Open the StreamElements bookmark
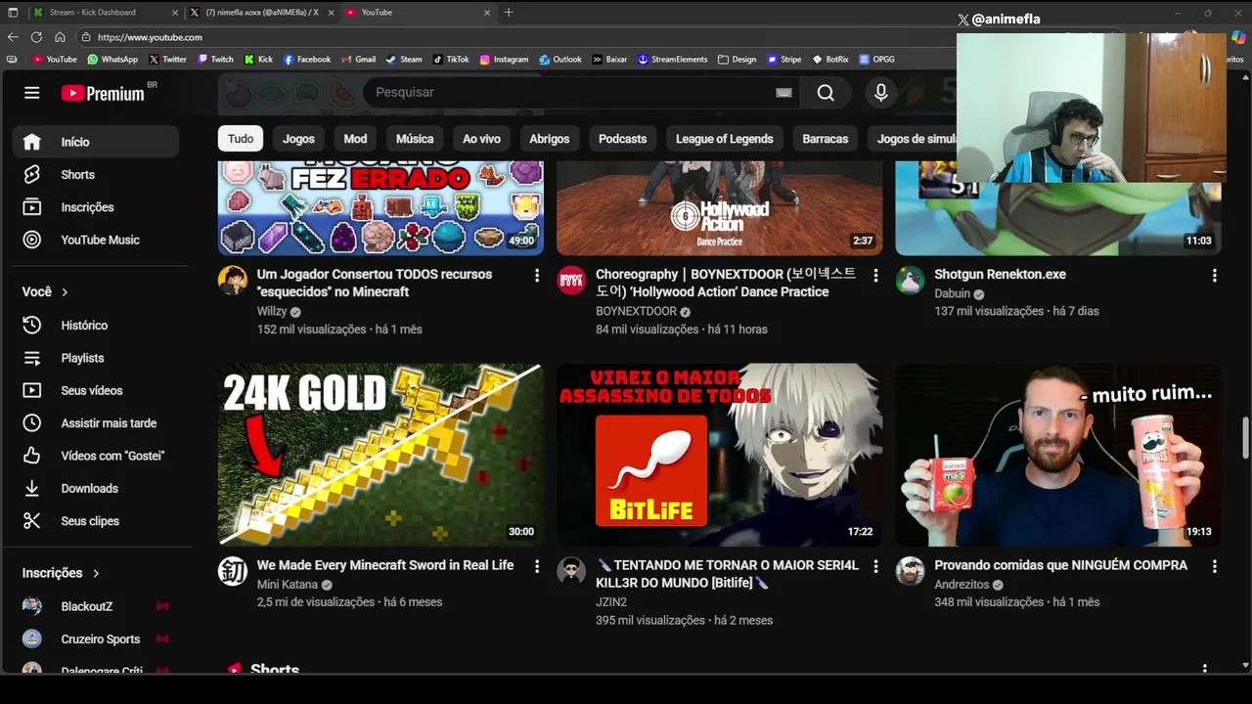 (x=672, y=59)
